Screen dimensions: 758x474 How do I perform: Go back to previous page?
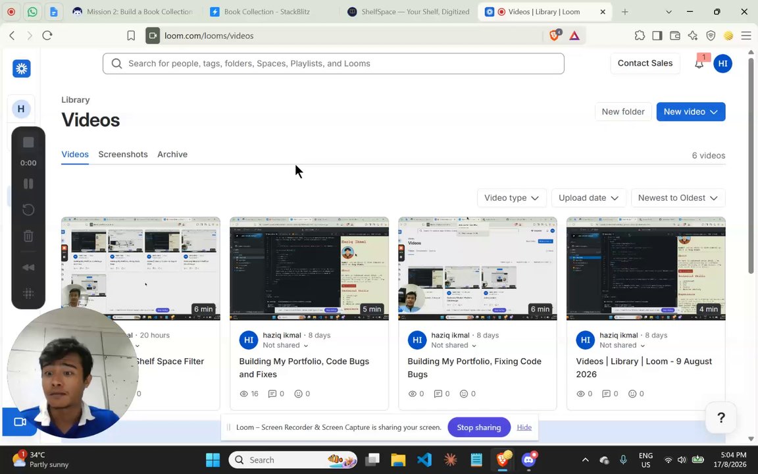12,36
